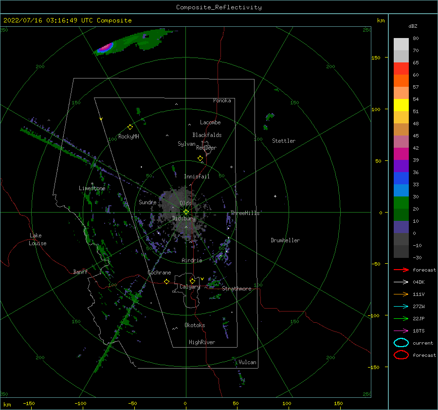
Task: Click the Limestone label
Action: (92, 188)
